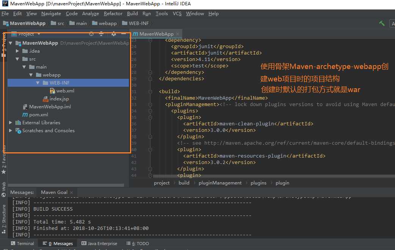Click plugins in XML breadcrumb

tap(259, 183)
